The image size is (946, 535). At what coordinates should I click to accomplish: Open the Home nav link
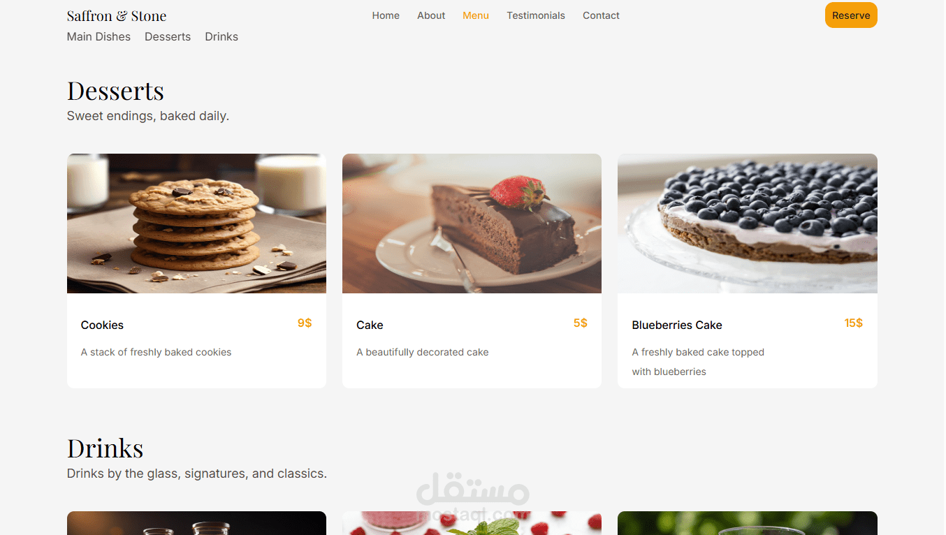[x=386, y=15]
